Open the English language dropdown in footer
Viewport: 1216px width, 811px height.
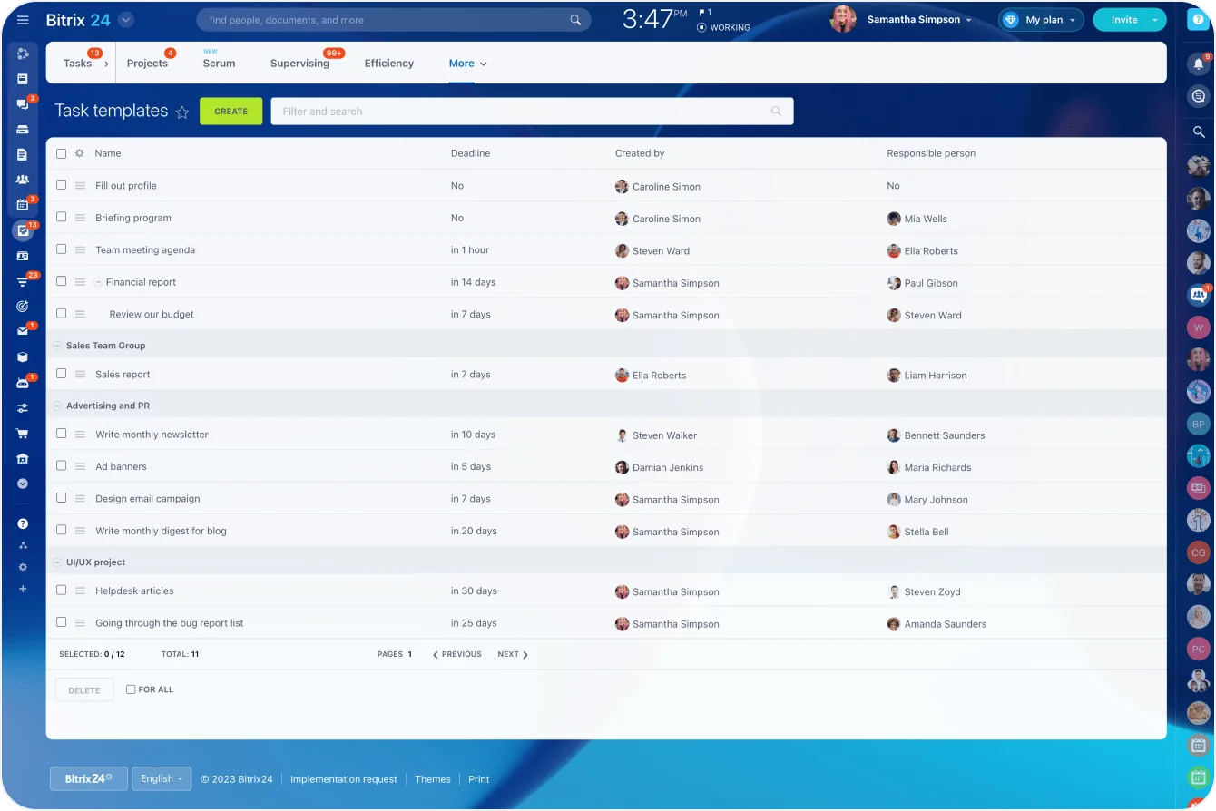pos(162,778)
